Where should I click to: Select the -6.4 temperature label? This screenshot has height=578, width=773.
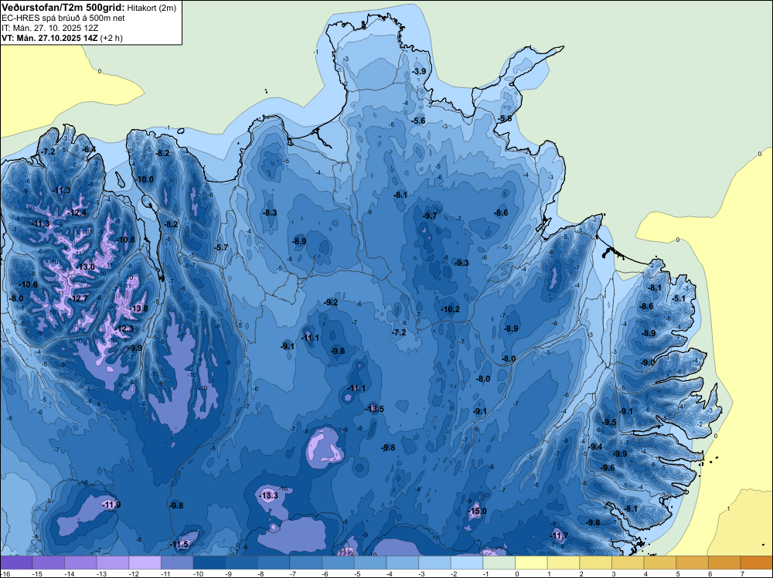click(x=89, y=149)
